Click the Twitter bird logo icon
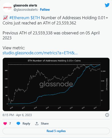The width and height of the screenshot is (112, 138). tap(107, 5)
